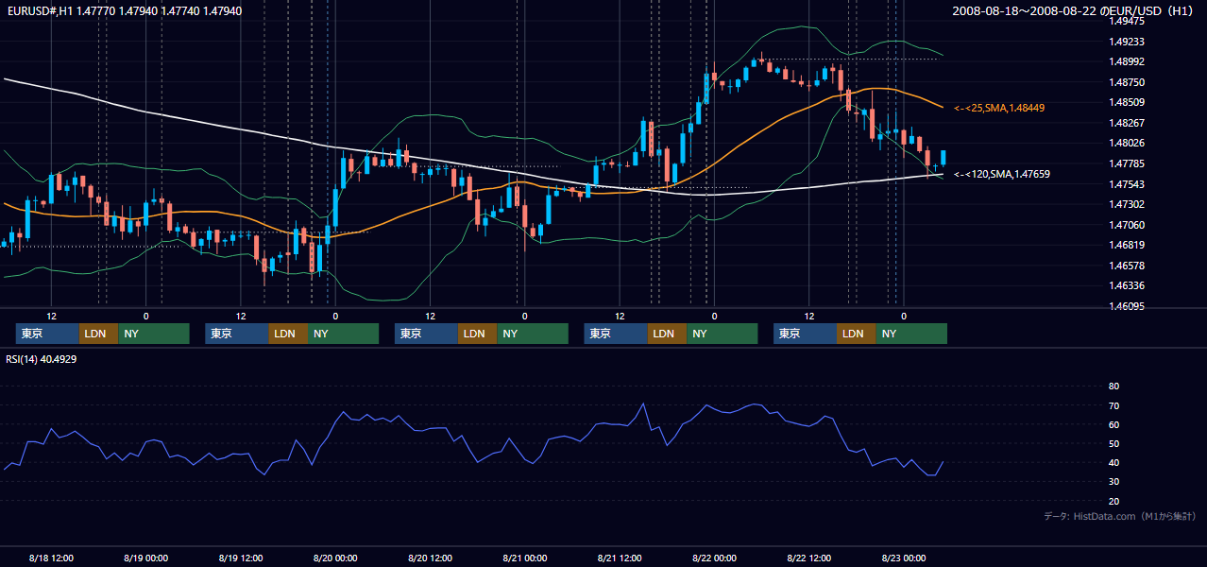Click the 8/22 12:00 date label
The width and height of the screenshot is (1207, 567).
pos(809,558)
